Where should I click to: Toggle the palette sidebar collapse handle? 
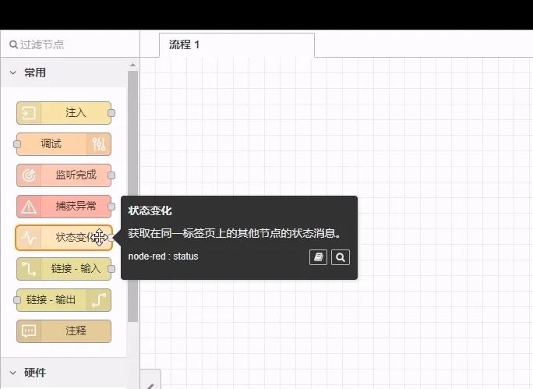point(151,380)
